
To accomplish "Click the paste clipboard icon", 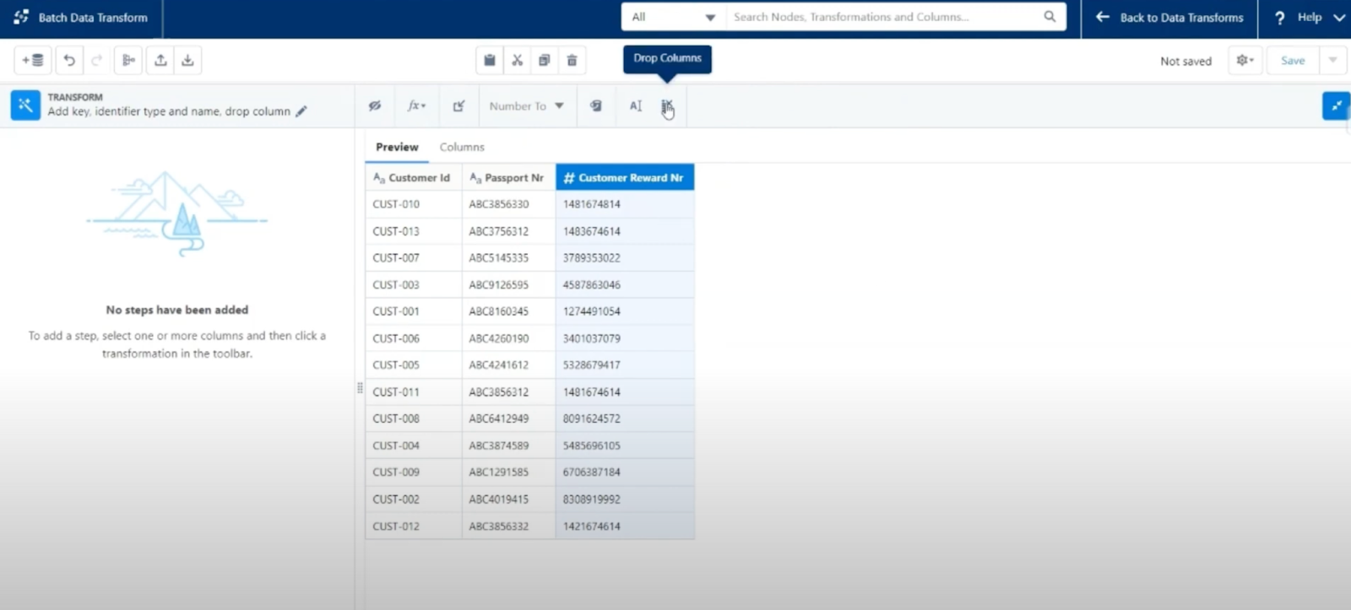I will pyautogui.click(x=490, y=60).
